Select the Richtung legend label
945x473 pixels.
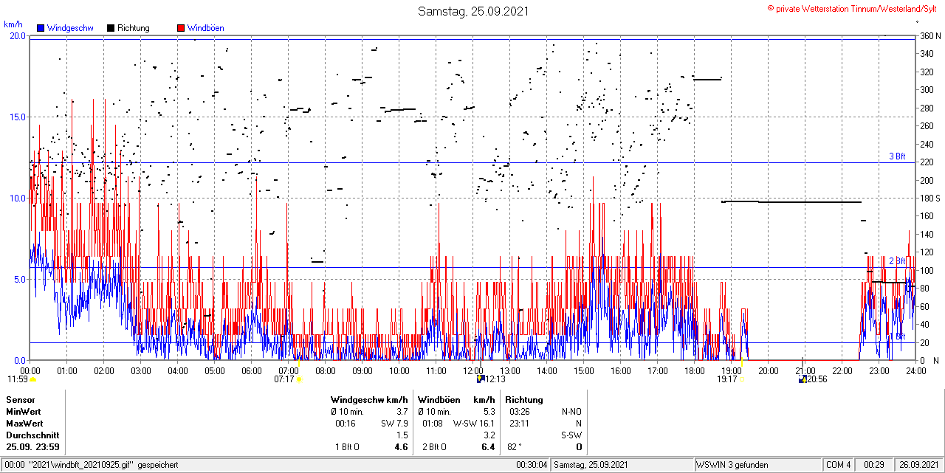click(134, 28)
